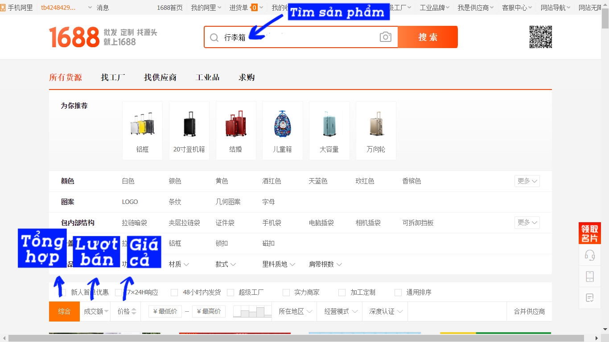This screenshot has height=342, width=609.
Task: Open the 结婚 red suitcase thumbnail
Action: (x=236, y=130)
